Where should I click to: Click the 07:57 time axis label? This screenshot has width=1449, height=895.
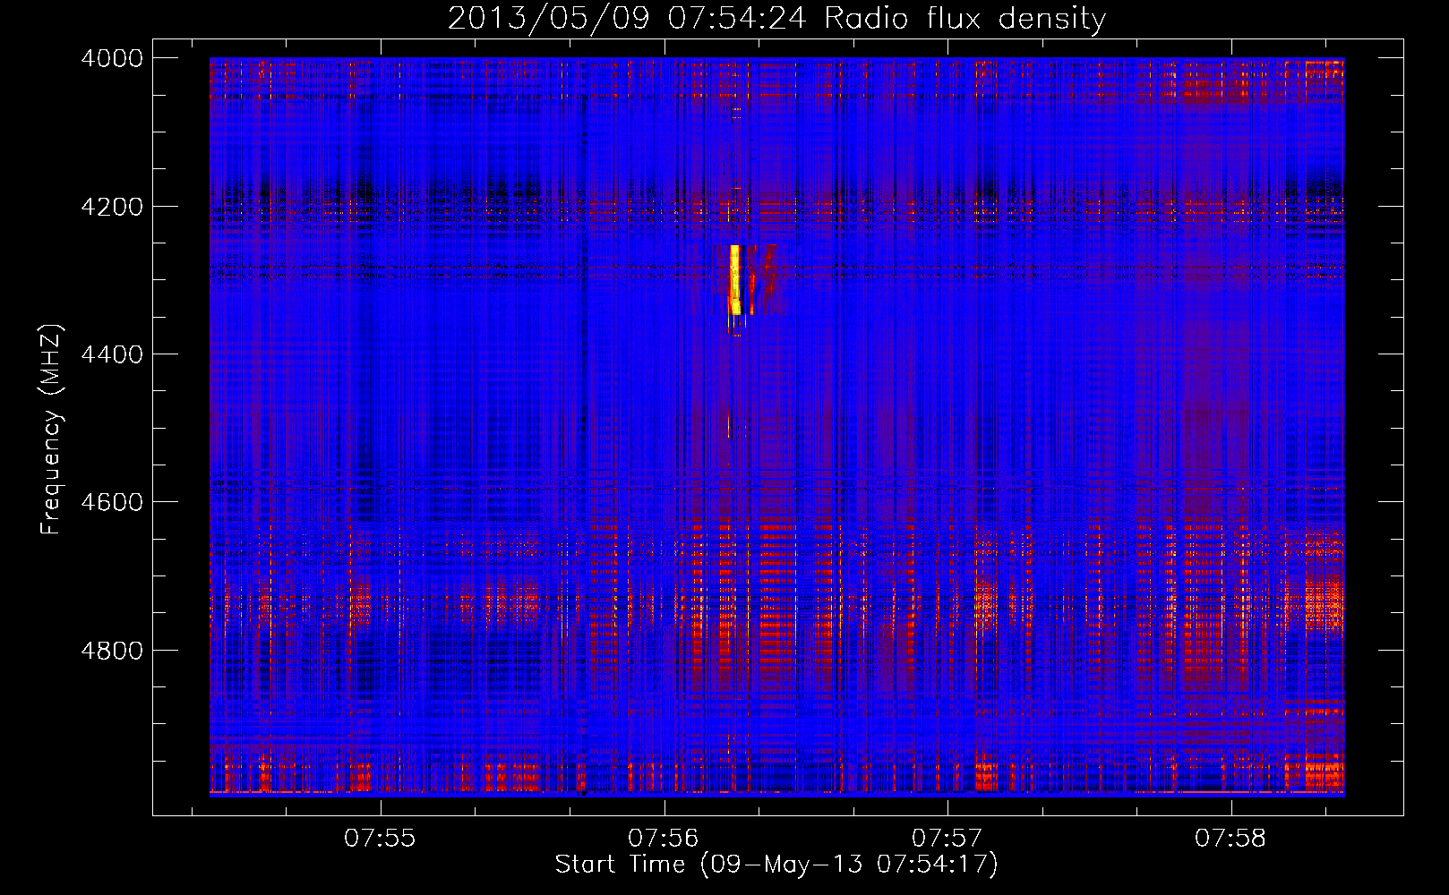[947, 838]
